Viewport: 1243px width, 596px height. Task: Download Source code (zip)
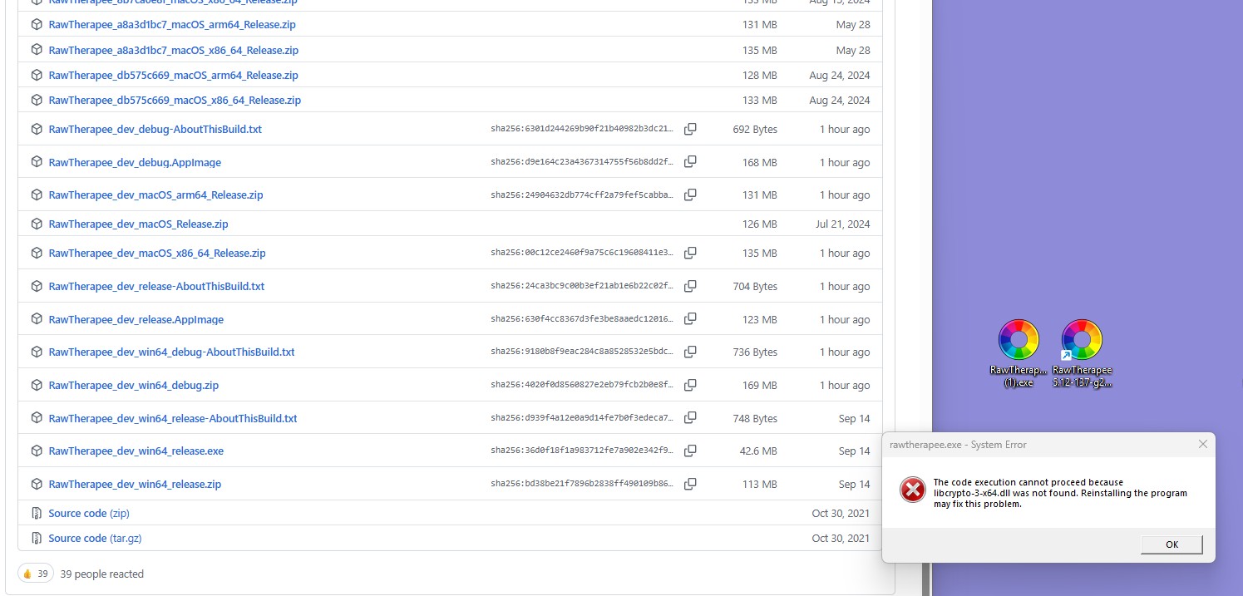tap(89, 514)
